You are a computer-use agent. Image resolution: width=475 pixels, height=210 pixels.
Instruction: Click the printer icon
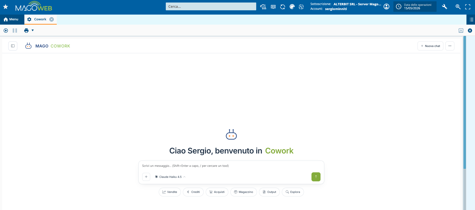coord(26,30)
